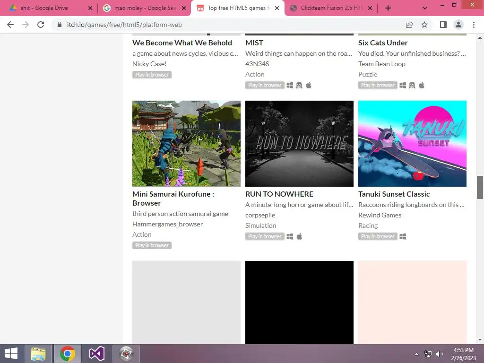Reload the itch.io page

coord(41,25)
